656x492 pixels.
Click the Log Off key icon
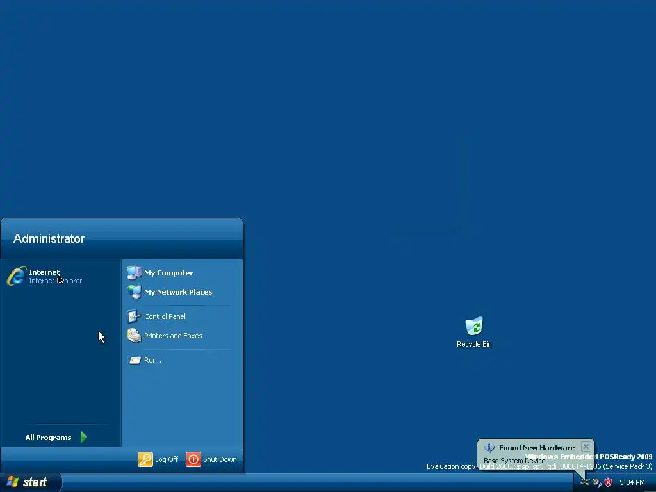click(145, 459)
